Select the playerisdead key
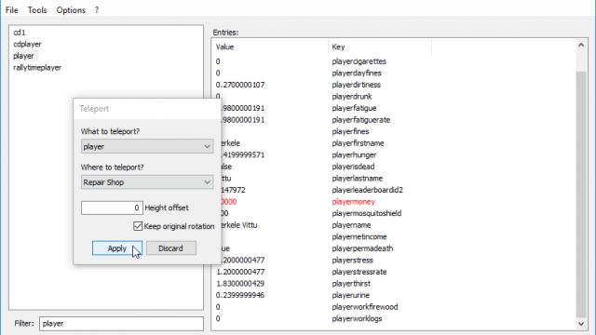The width and height of the screenshot is (596, 335). click(x=353, y=167)
